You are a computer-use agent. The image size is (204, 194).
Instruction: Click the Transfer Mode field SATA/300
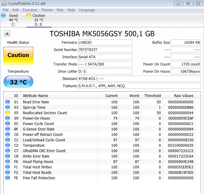click(x=105, y=64)
